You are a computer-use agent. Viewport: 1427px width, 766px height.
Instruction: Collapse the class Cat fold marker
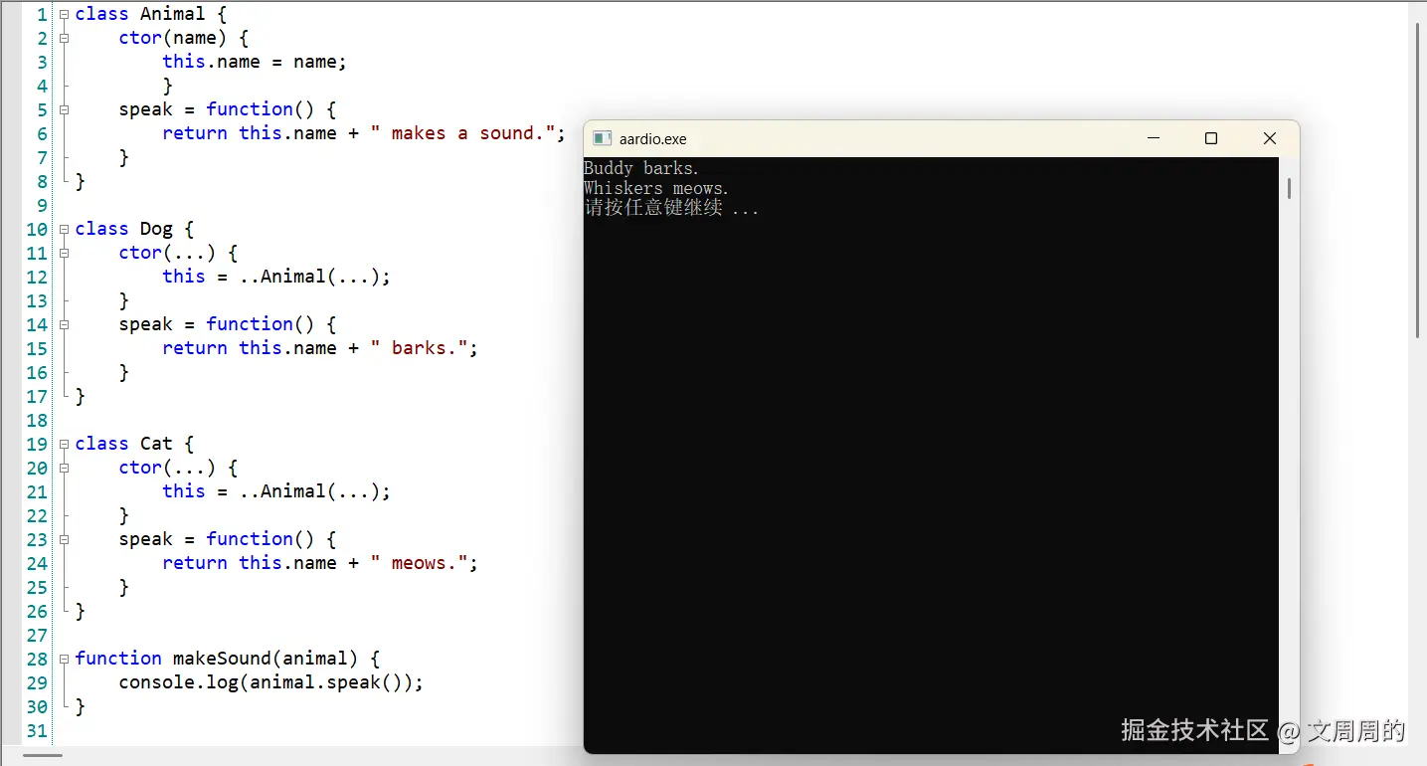point(65,445)
